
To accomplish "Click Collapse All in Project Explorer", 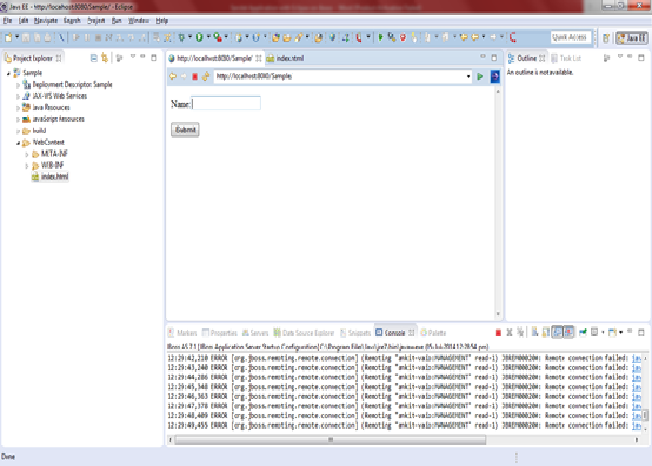I will (94, 58).
